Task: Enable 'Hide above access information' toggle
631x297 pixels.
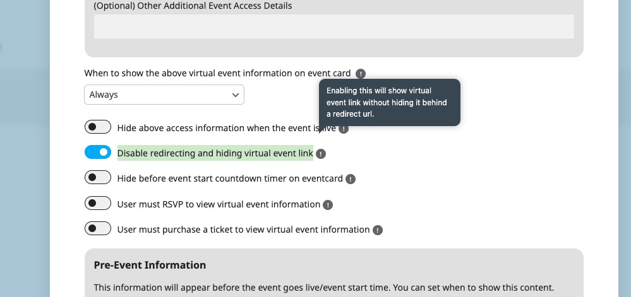Action: point(98,127)
